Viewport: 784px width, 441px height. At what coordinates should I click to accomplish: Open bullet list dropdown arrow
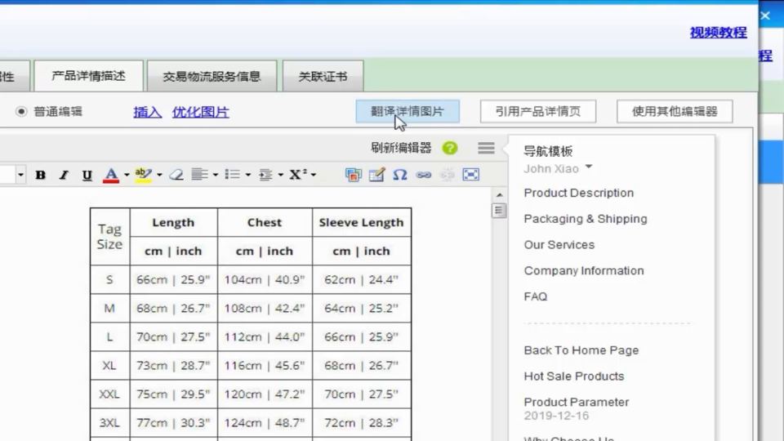[x=248, y=175]
